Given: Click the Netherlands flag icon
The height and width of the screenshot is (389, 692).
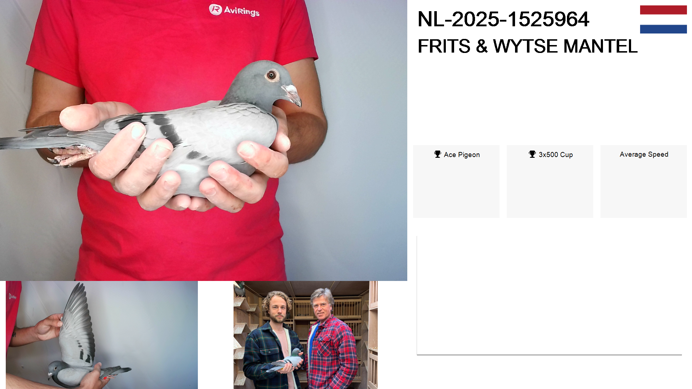Looking at the screenshot, I should pos(663,19).
